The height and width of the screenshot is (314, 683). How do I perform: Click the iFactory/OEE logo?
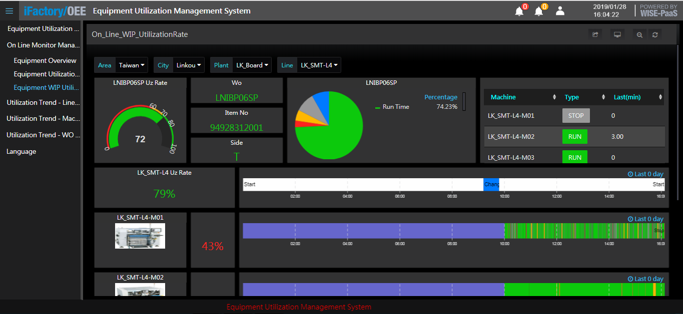[x=55, y=10]
